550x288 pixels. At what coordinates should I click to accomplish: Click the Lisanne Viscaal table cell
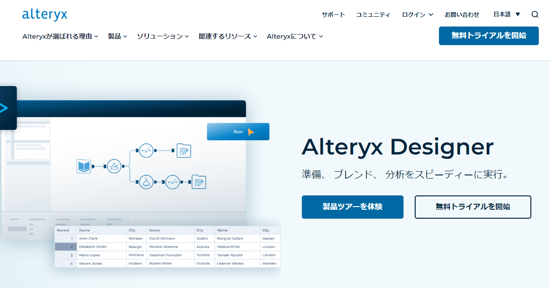point(237,263)
